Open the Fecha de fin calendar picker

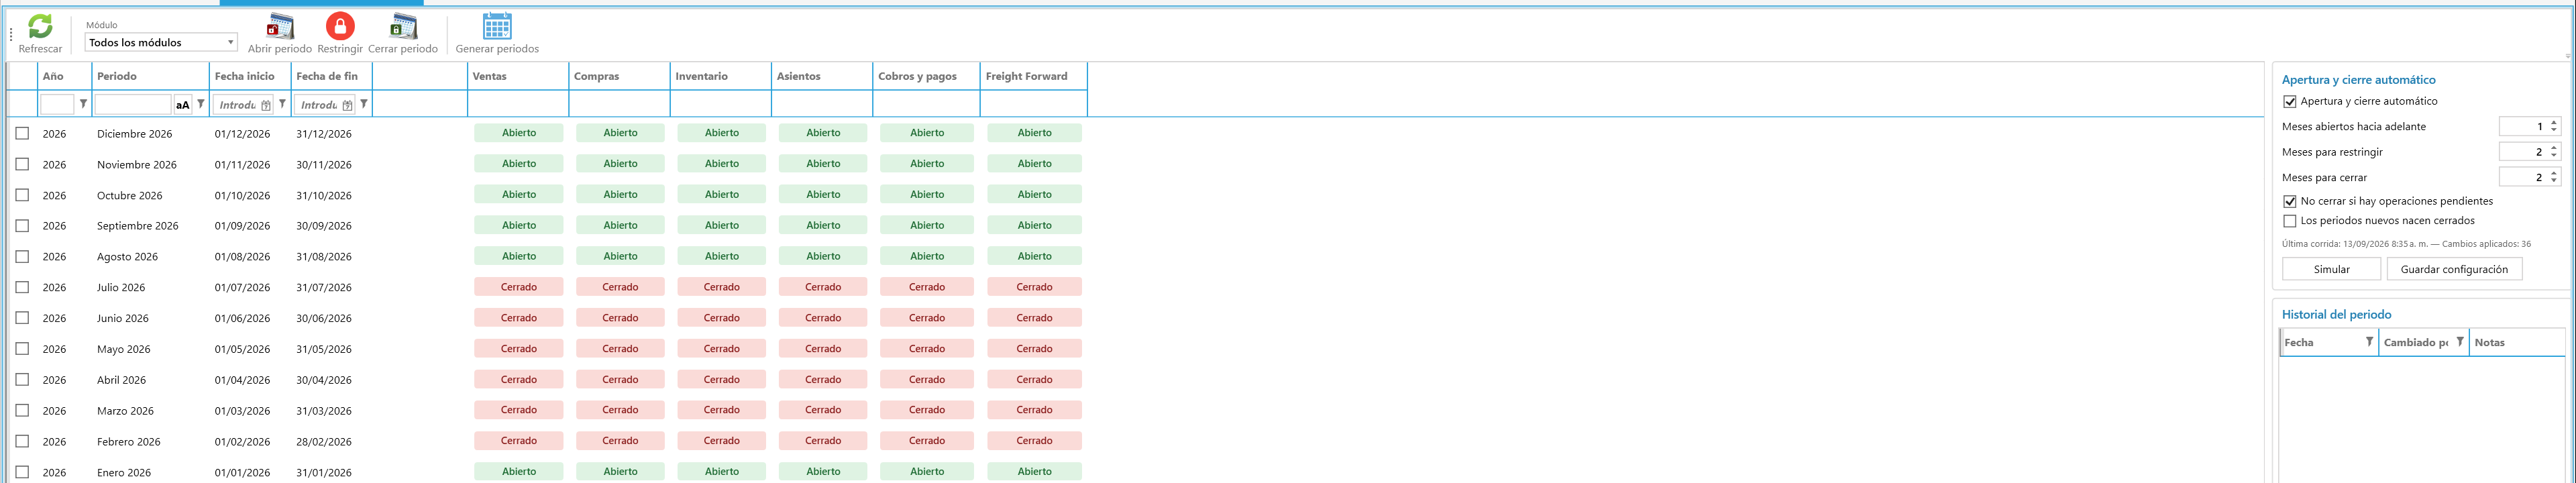pos(347,105)
